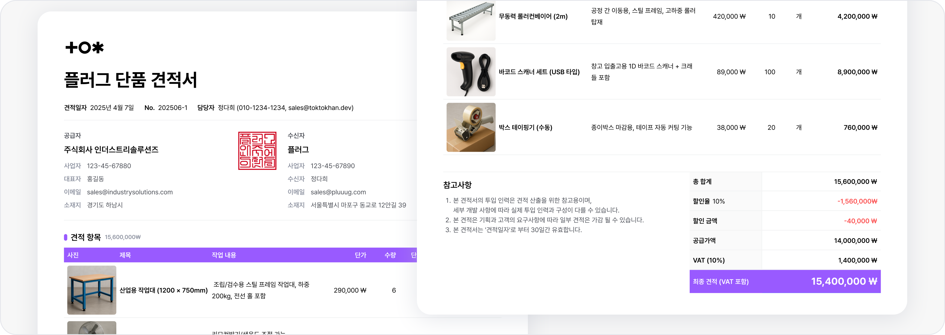The height and width of the screenshot is (335, 945).
Task: Click the 총 합계 row label
Action: [702, 181]
